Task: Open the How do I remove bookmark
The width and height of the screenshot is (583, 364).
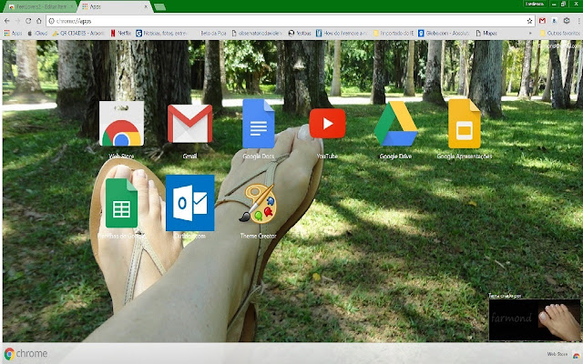Action: pyautogui.click(x=342, y=33)
